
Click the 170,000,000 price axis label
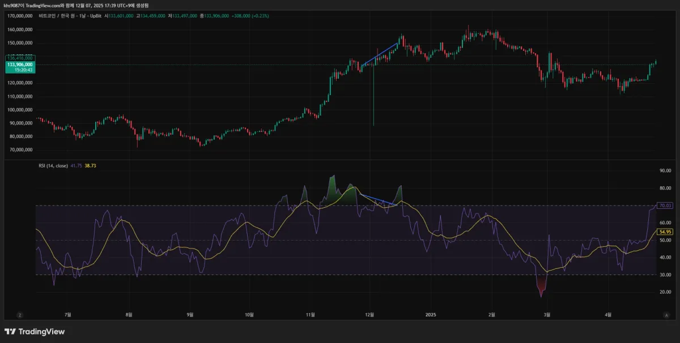[20, 16]
